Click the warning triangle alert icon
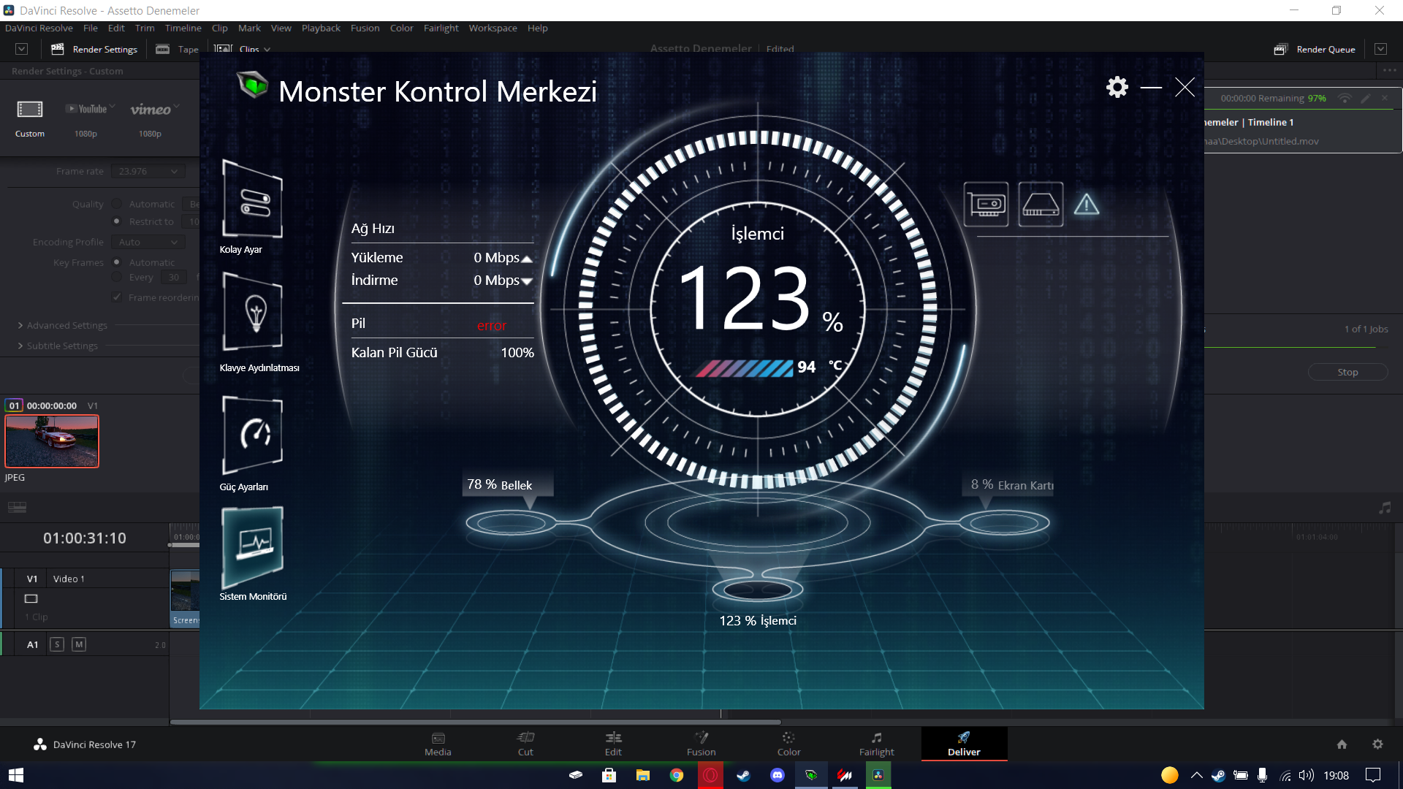1403x789 pixels. coord(1087,204)
